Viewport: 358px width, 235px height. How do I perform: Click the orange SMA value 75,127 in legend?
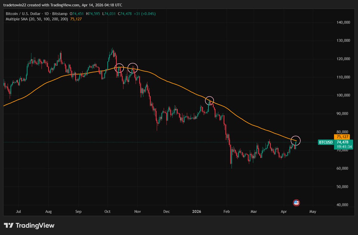(76, 19)
